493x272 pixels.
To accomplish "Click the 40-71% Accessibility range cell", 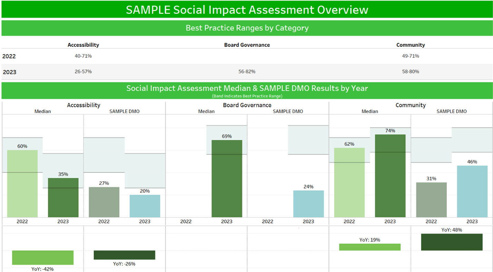I will tap(83, 56).
